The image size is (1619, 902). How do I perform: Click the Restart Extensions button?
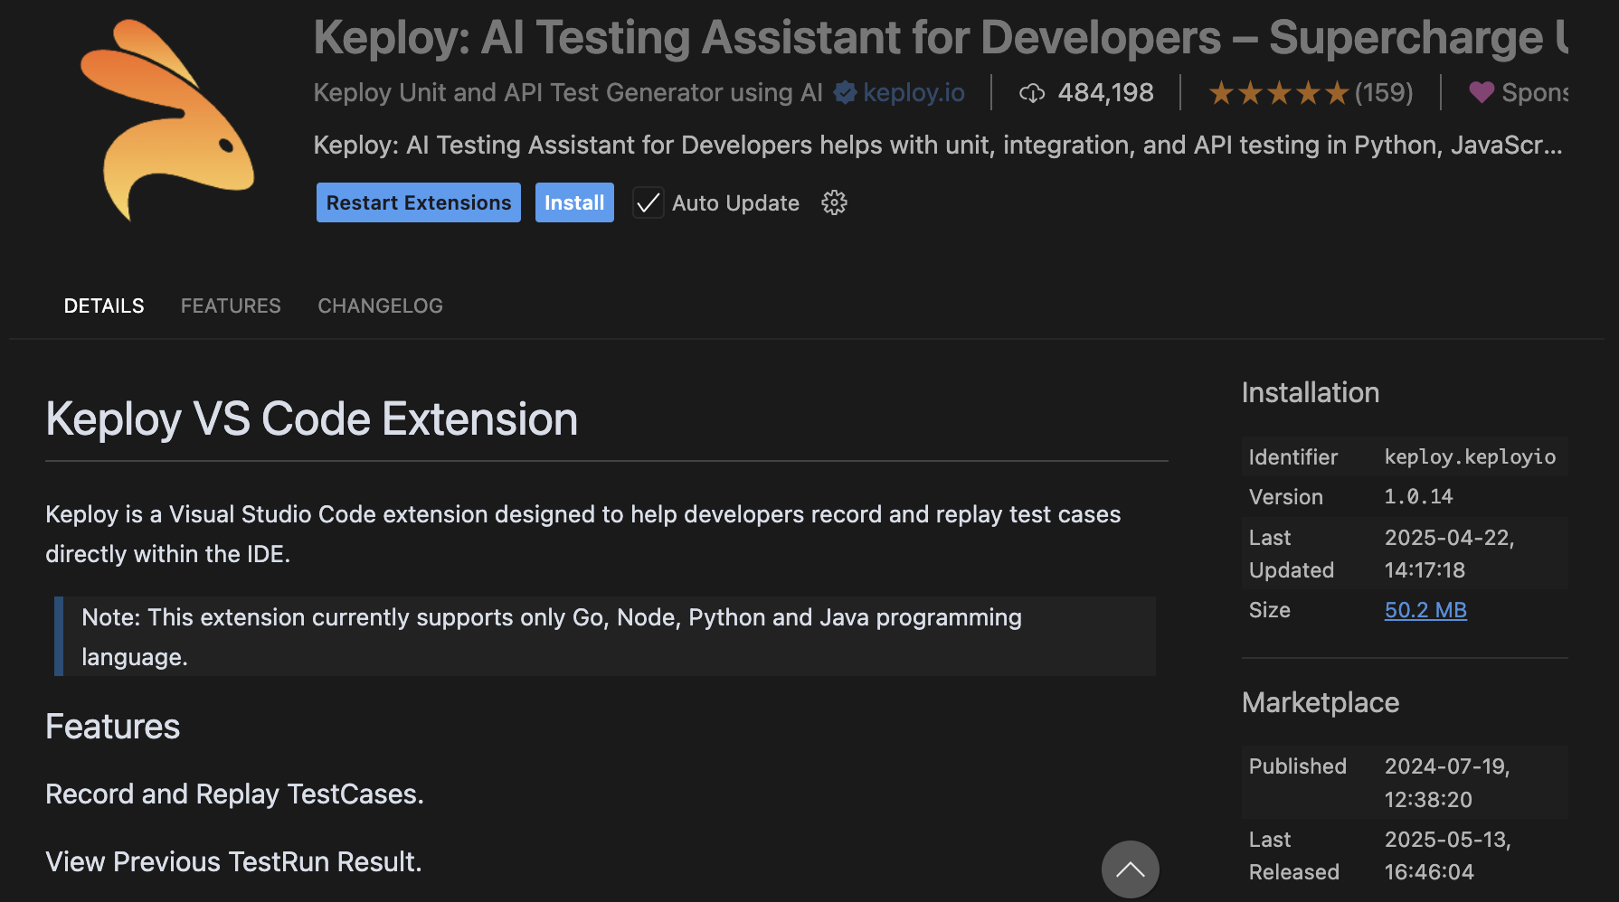[419, 202]
